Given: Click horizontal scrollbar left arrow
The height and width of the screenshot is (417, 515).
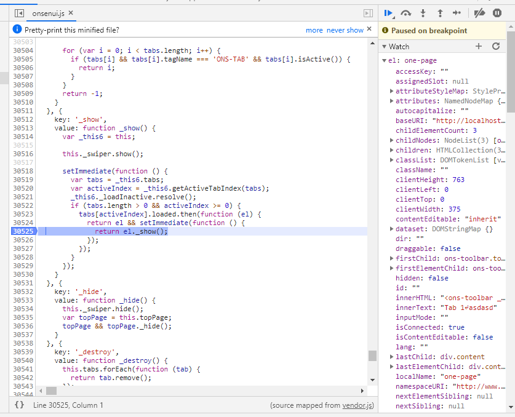Looking at the screenshot, I should [x=41, y=391].
